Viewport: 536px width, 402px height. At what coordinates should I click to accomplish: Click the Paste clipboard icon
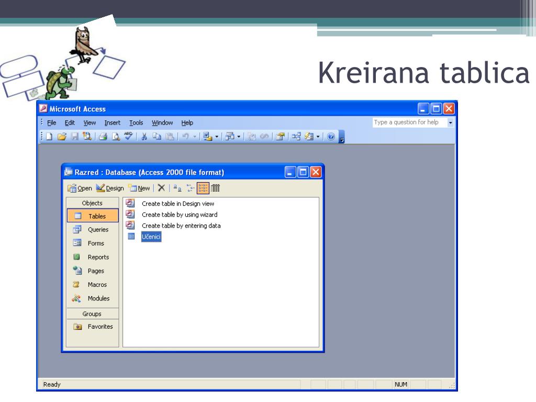(170, 137)
